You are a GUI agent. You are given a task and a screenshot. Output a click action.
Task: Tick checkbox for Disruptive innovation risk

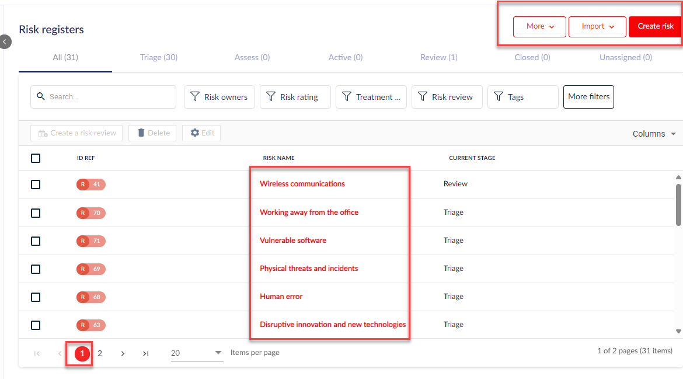pyautogui.click(x=36, y=325)
